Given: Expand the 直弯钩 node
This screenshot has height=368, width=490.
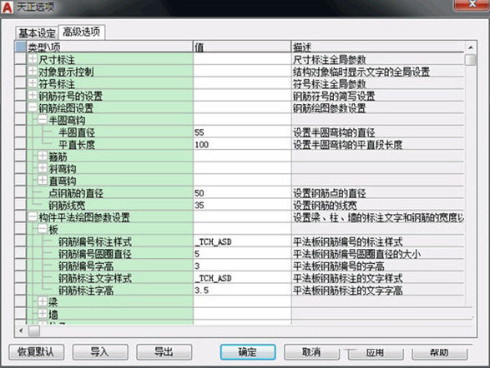Looking at the screenshot, I should pos(43,181).
